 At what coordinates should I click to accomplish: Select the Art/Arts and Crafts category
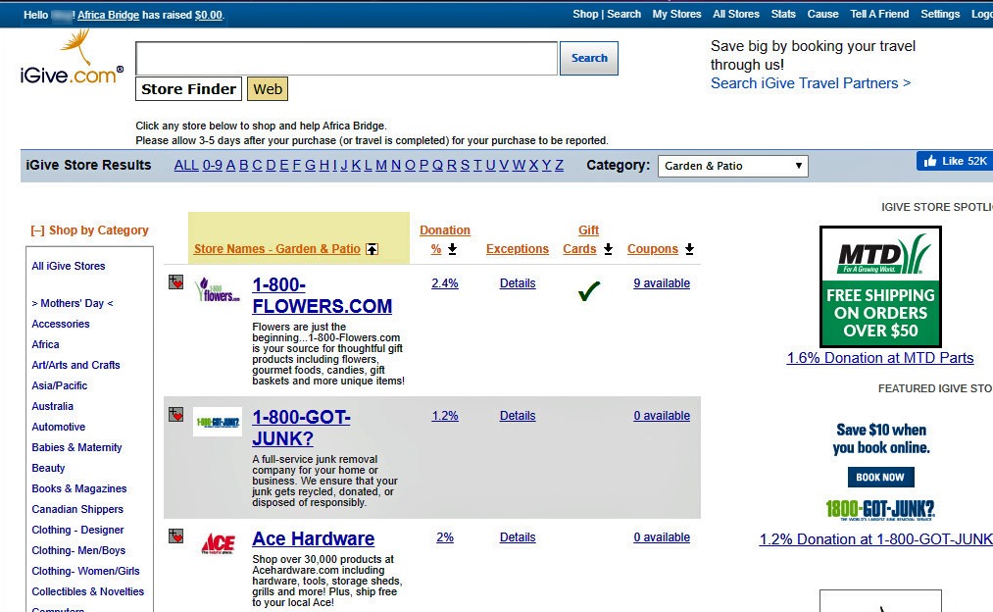[x=76, y=365]
